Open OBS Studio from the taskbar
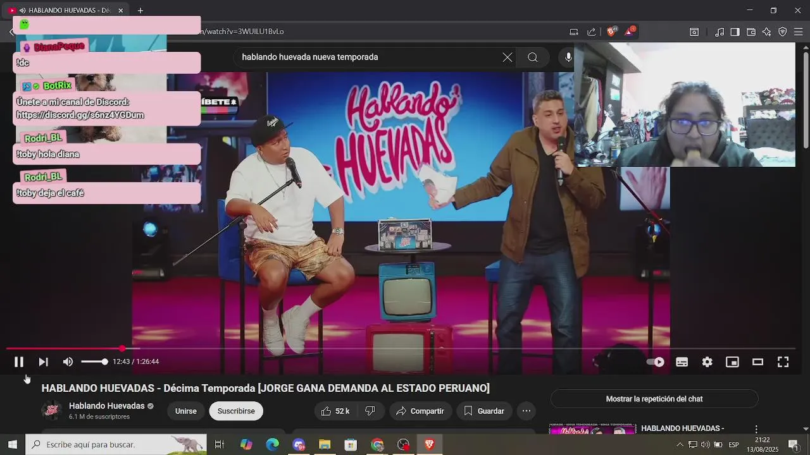This screenshot has height=455, width=810. tap(403, 445)
